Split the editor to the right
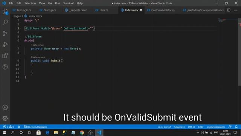Screen dimensions: 241x136 click(229, 10)
